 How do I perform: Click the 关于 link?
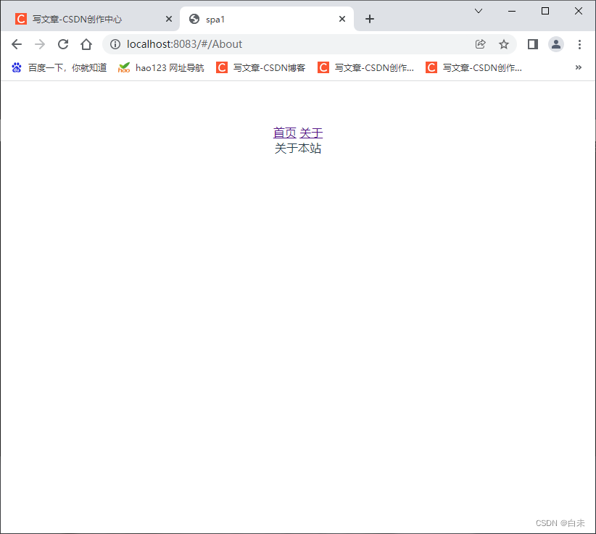click(311, 133)
